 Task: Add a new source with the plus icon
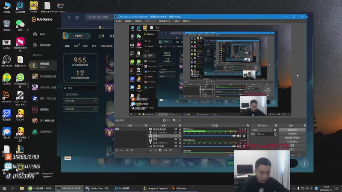click(151, 150)
